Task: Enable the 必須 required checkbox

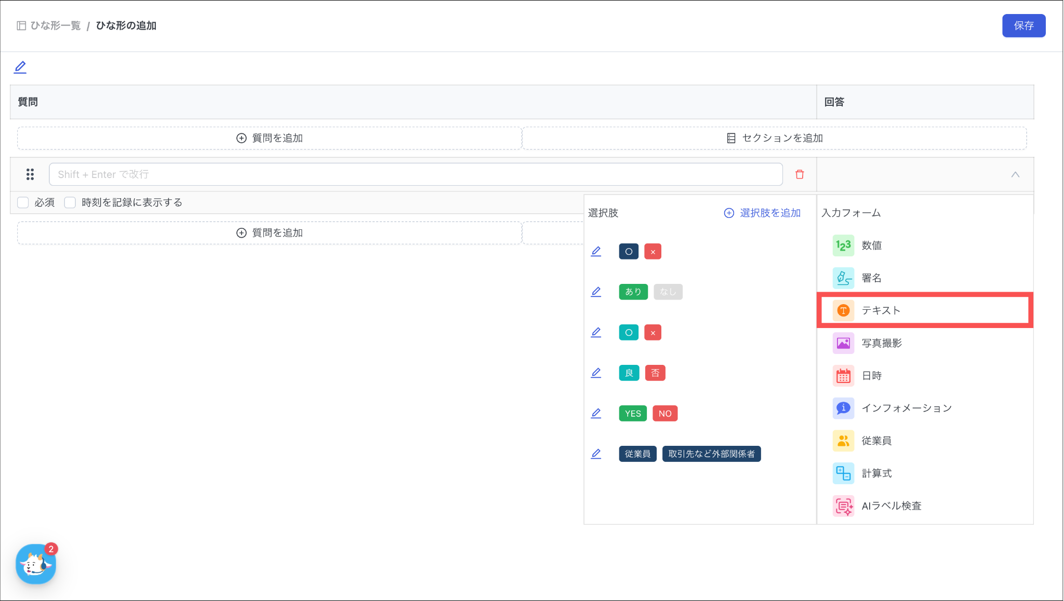Action: 23,202
